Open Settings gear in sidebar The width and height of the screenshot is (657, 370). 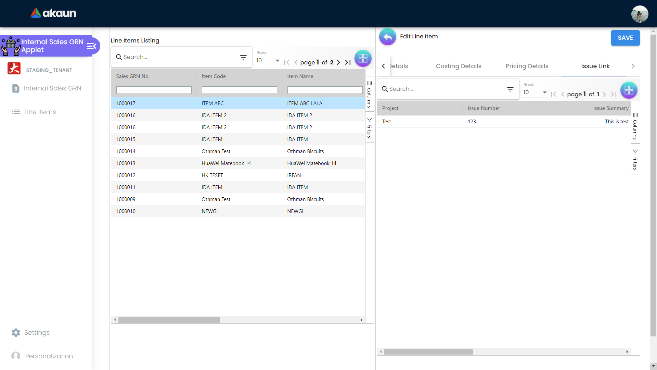16,333
